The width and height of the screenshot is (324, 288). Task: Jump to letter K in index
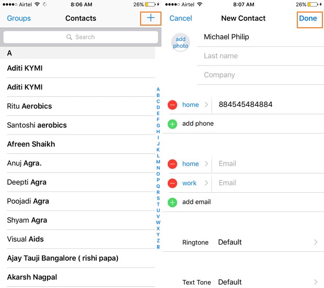click(158, 150)
